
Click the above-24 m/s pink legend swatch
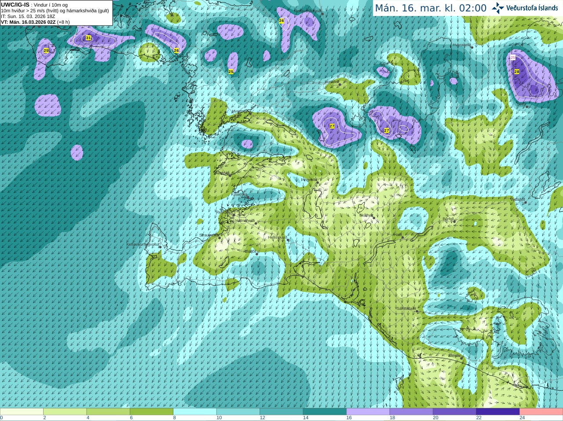tap(541, 412)
